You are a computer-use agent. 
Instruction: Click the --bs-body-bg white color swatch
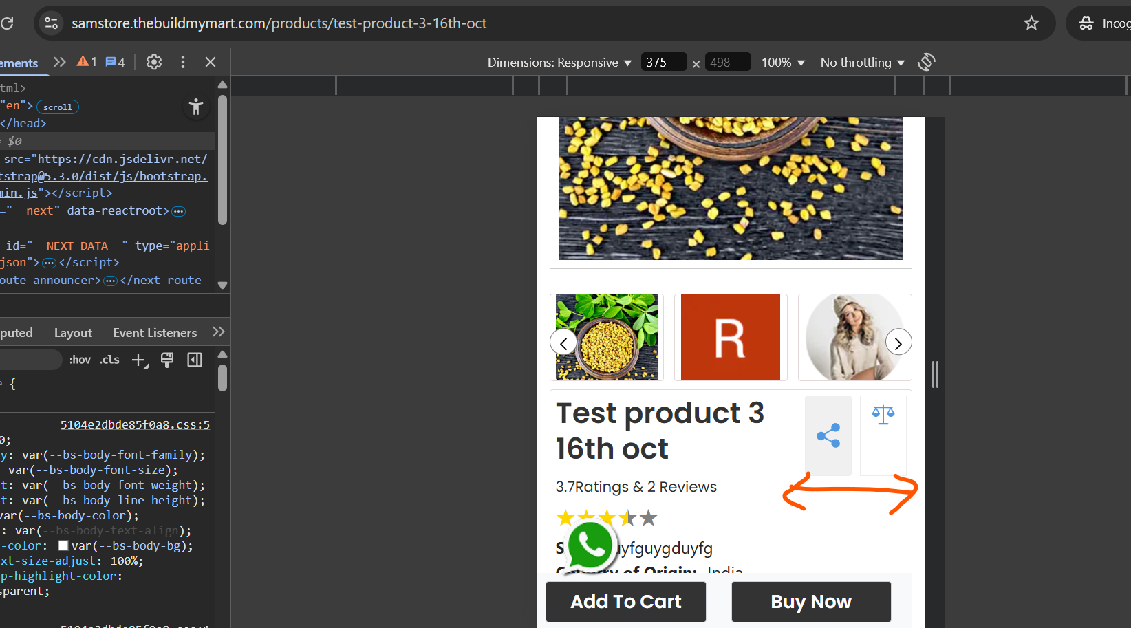tap(63, 545)
